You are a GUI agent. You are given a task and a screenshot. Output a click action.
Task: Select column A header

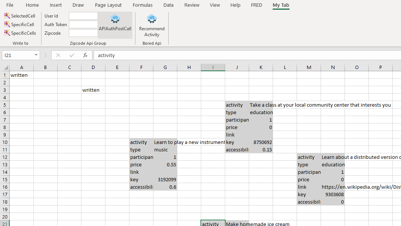click(21, 68)
